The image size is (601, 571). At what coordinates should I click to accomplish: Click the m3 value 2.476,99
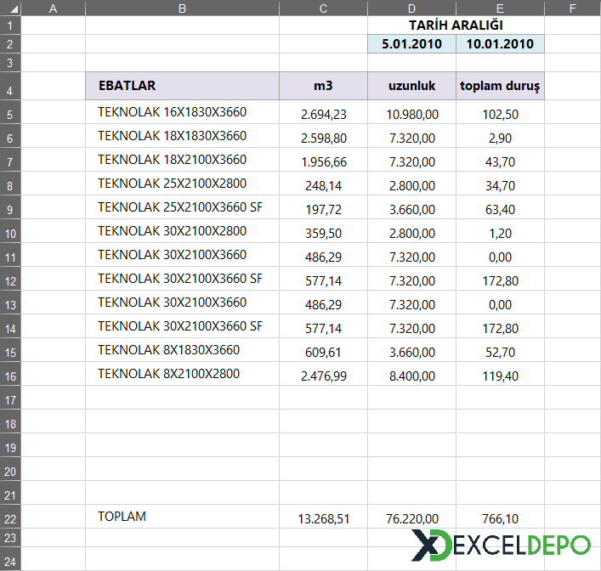pos(323,376)
